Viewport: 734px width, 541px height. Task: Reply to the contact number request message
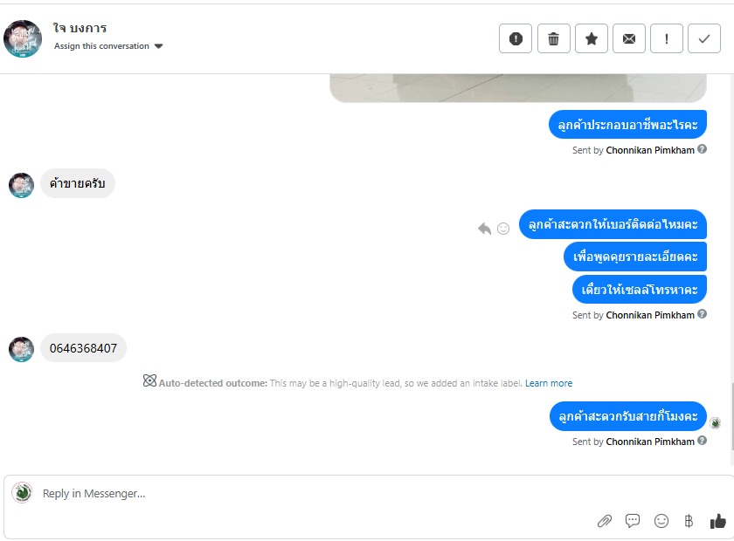pos(484,229)
